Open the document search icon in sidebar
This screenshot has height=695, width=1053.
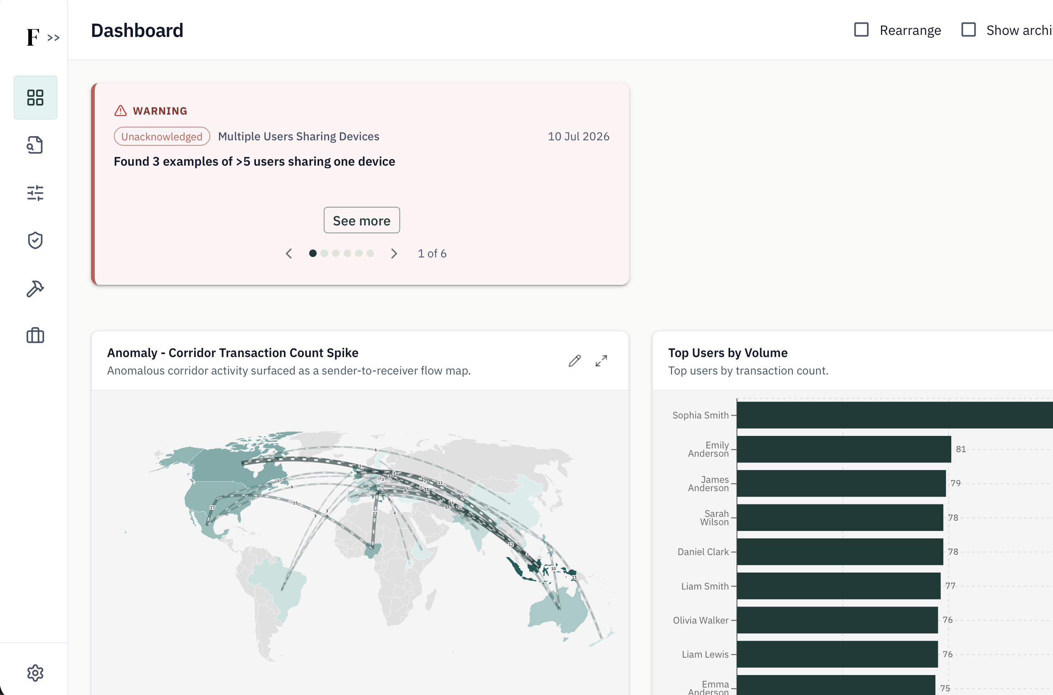click(x=35, y=145)
